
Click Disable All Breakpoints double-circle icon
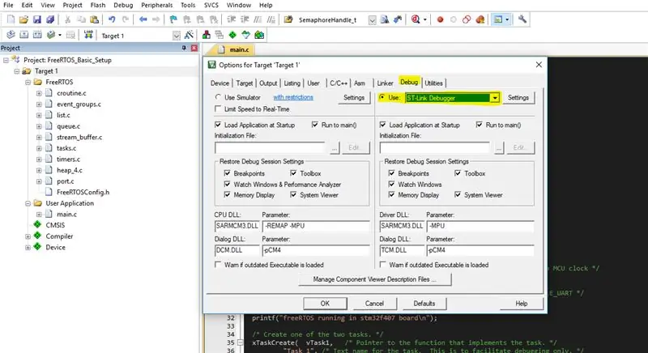(x=467, y=19)
